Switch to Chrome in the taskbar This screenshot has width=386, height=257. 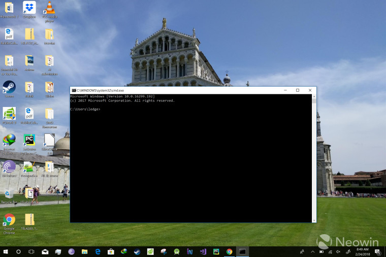[229, 251]
